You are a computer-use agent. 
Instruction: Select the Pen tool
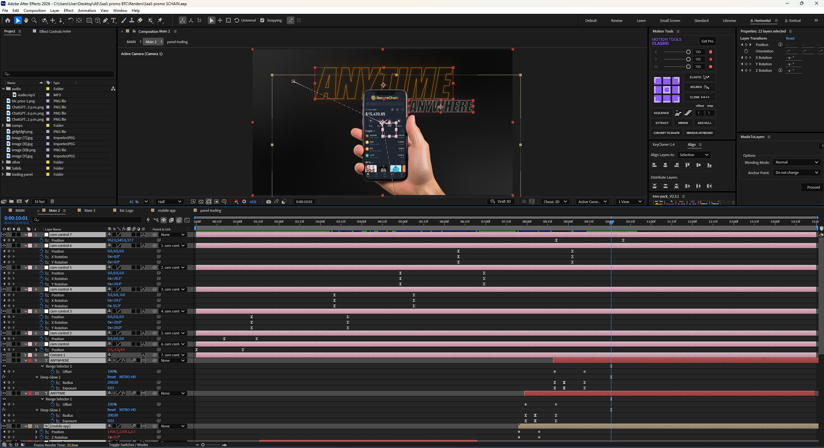(x=106, y=21)
